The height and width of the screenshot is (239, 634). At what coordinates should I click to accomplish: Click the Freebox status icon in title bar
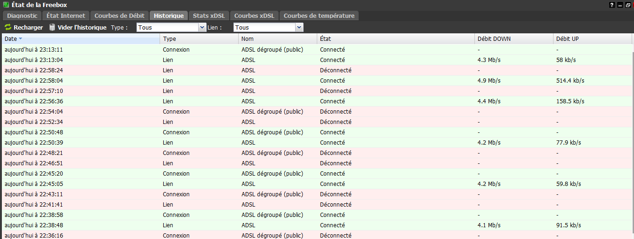click(5, 5)
